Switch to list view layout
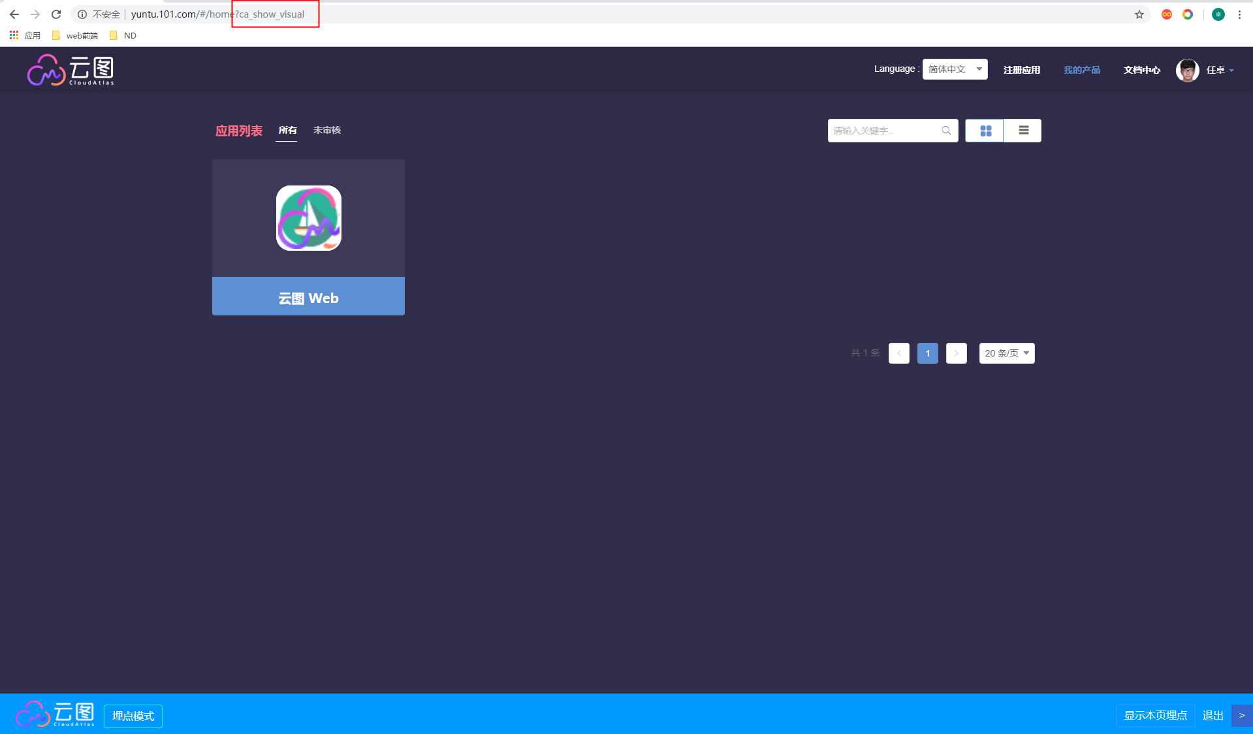1253x734 pixels. point(1023,131)
